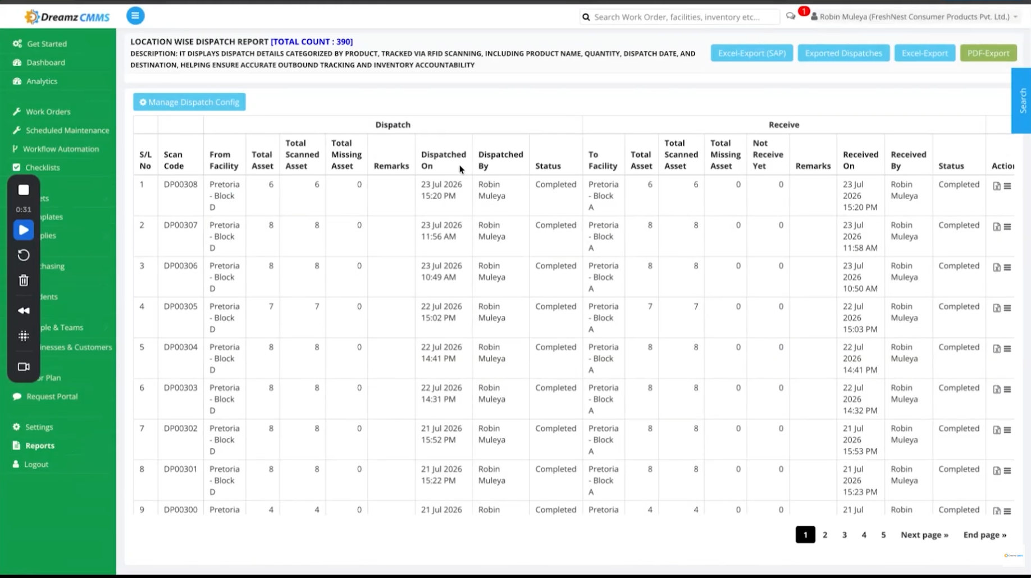Open document icon for row DP00303

[997, 389]
